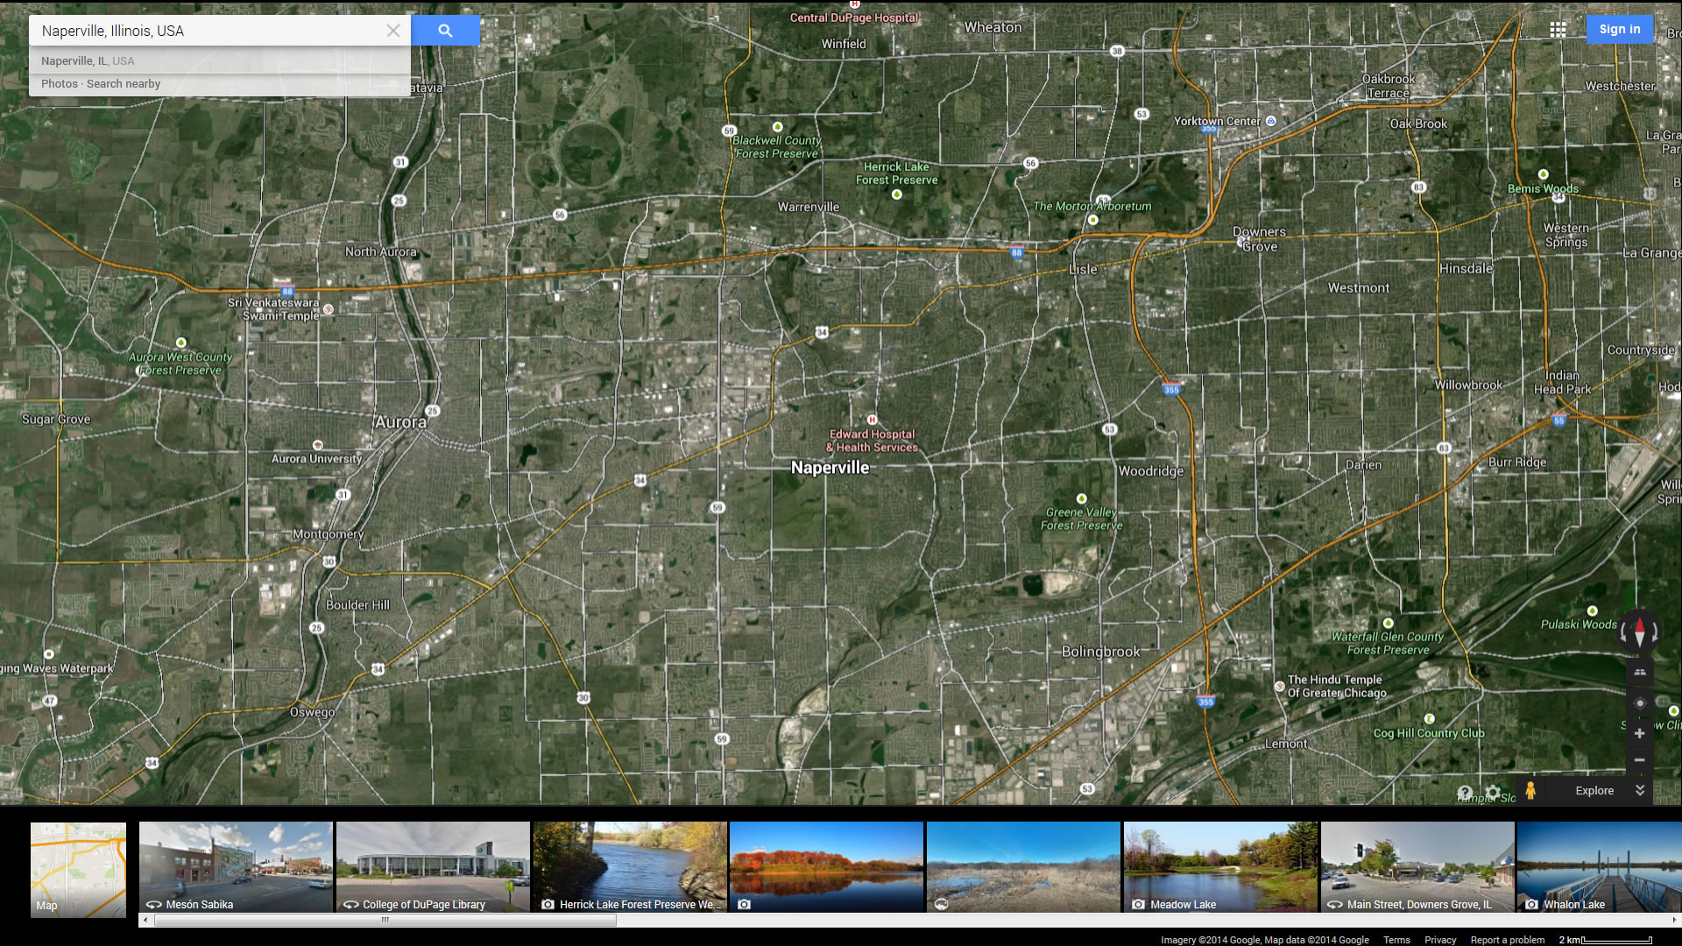Switch to Map view thumbnail
Image resolution: width=1682 pixels, height=946 pixels.
[78, 869]
